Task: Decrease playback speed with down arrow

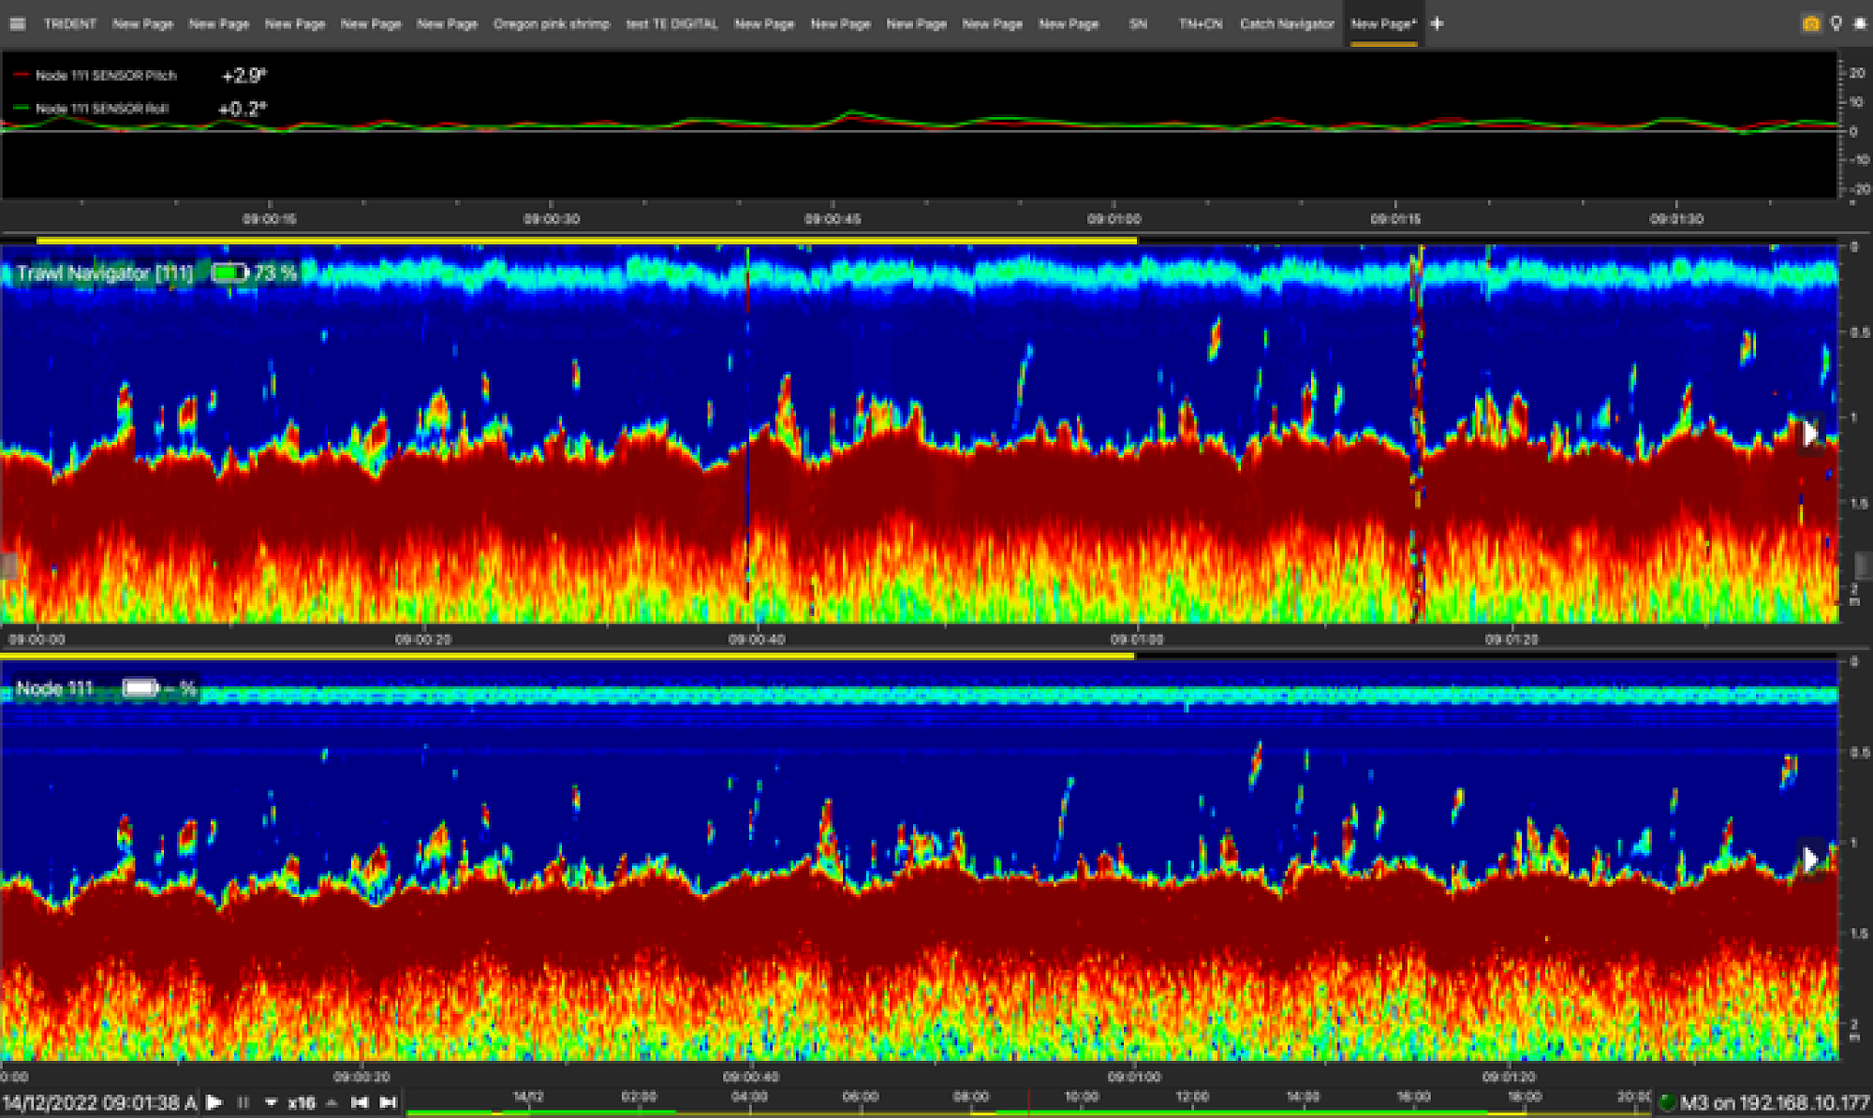Action: point(272,1103)
